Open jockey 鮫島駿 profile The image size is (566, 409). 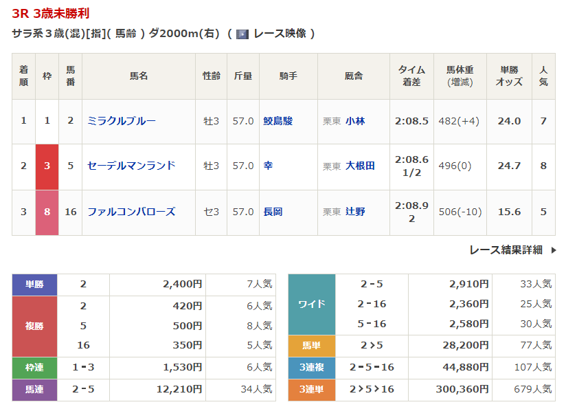[x=278, y=121]
